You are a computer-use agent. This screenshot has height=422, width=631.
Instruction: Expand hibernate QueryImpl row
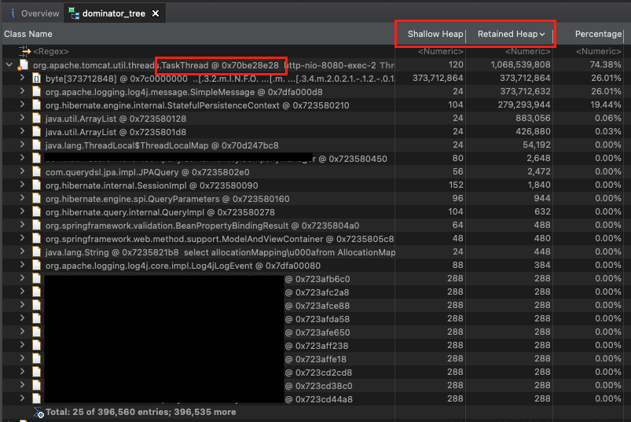(x=23, y=211)
